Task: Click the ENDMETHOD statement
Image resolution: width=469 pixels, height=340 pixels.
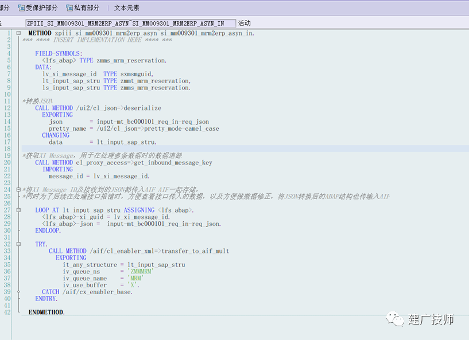Action: (46, 312)
